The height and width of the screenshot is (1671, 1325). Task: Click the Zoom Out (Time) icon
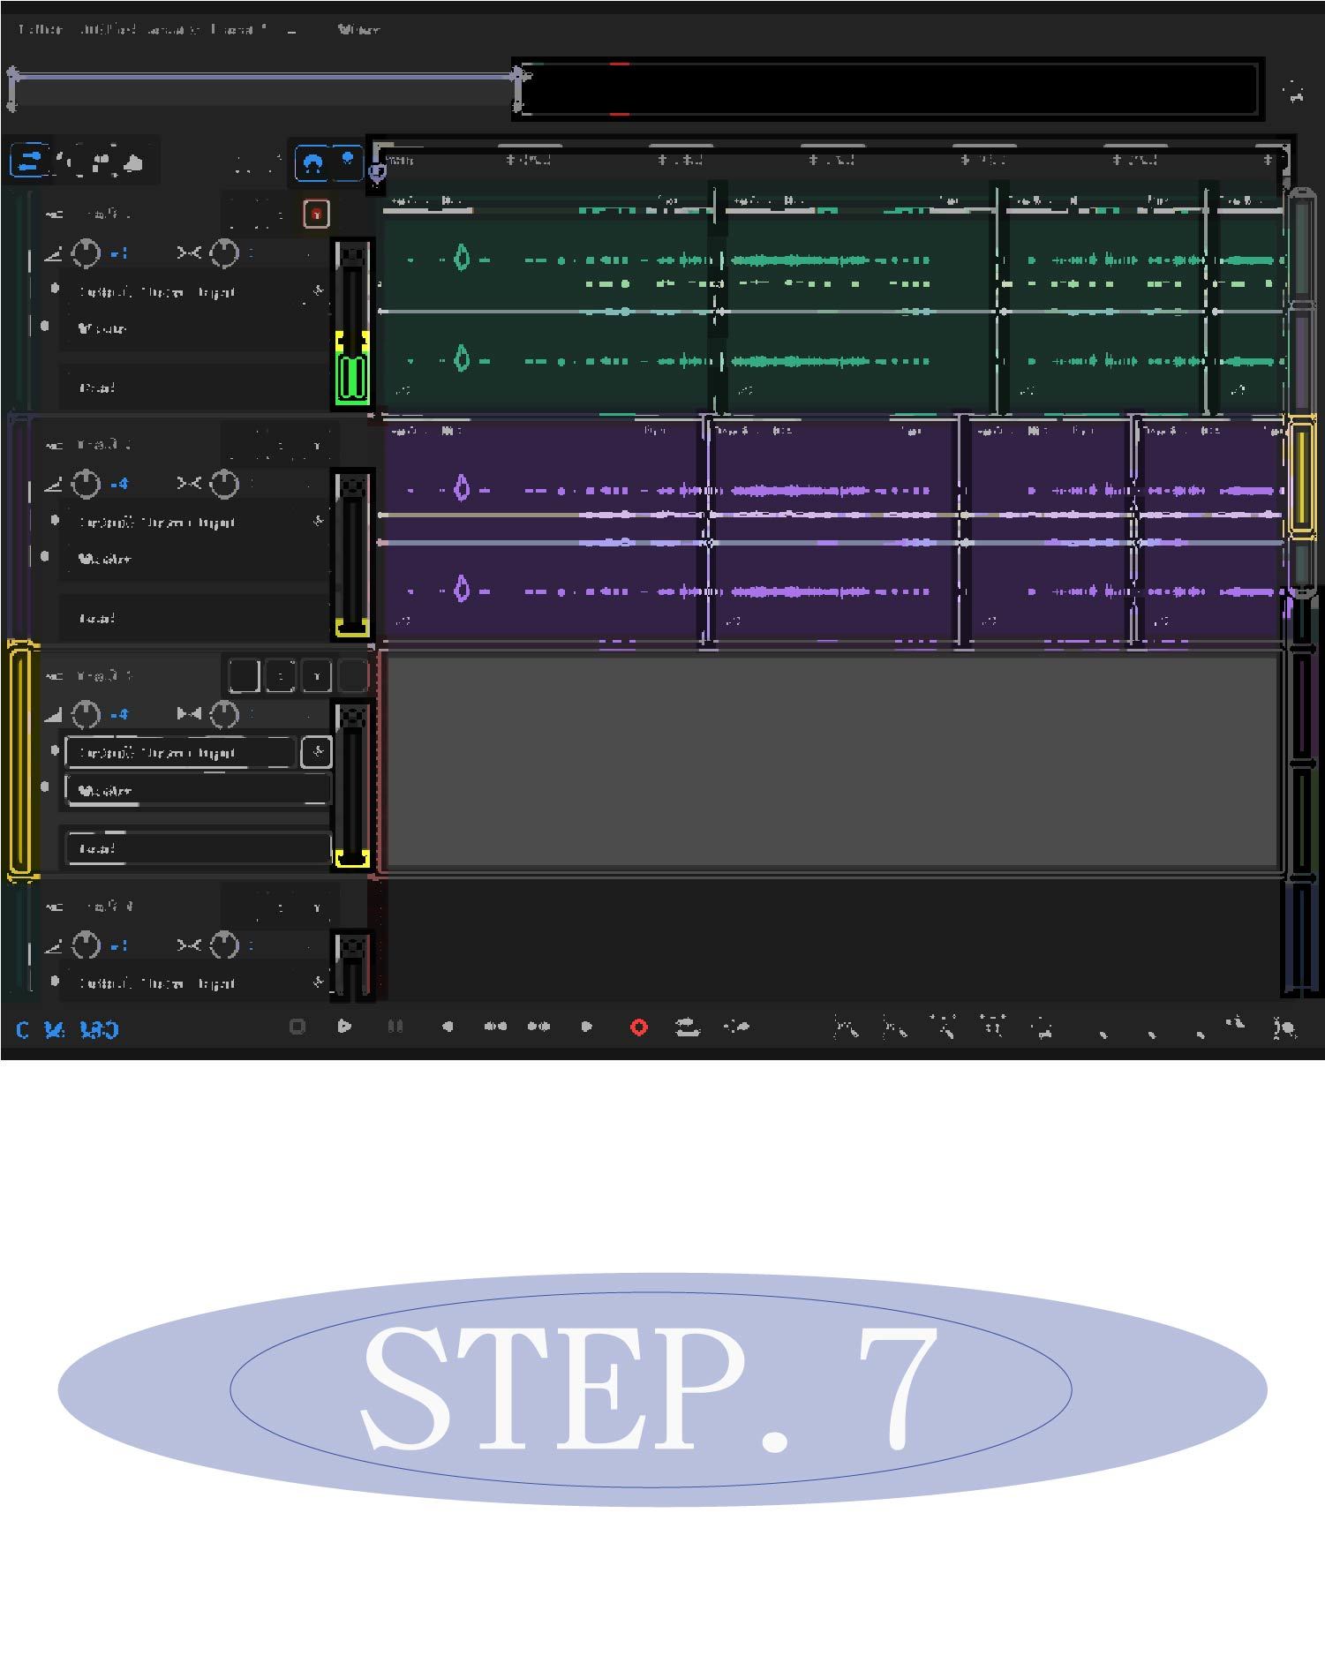[993, 1027]
